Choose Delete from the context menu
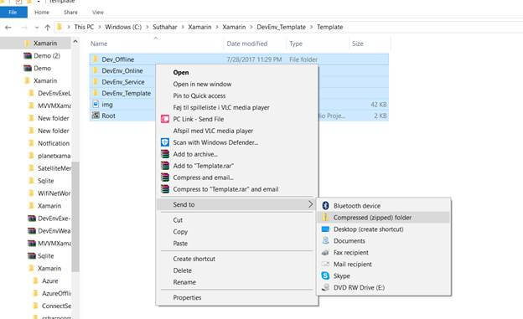 [x=237, y=270]
